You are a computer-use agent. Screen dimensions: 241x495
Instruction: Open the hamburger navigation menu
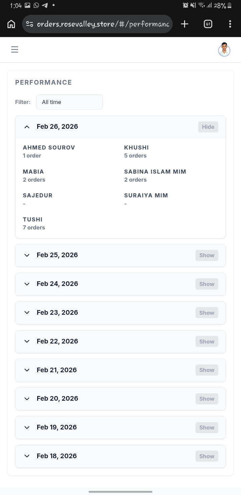[x=14, y=50]
